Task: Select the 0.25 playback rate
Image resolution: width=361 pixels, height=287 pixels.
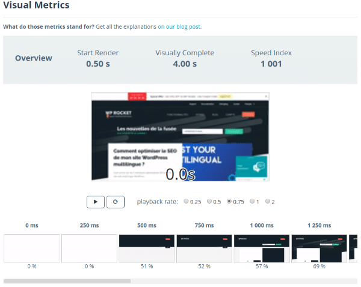Action: [187, 202]
